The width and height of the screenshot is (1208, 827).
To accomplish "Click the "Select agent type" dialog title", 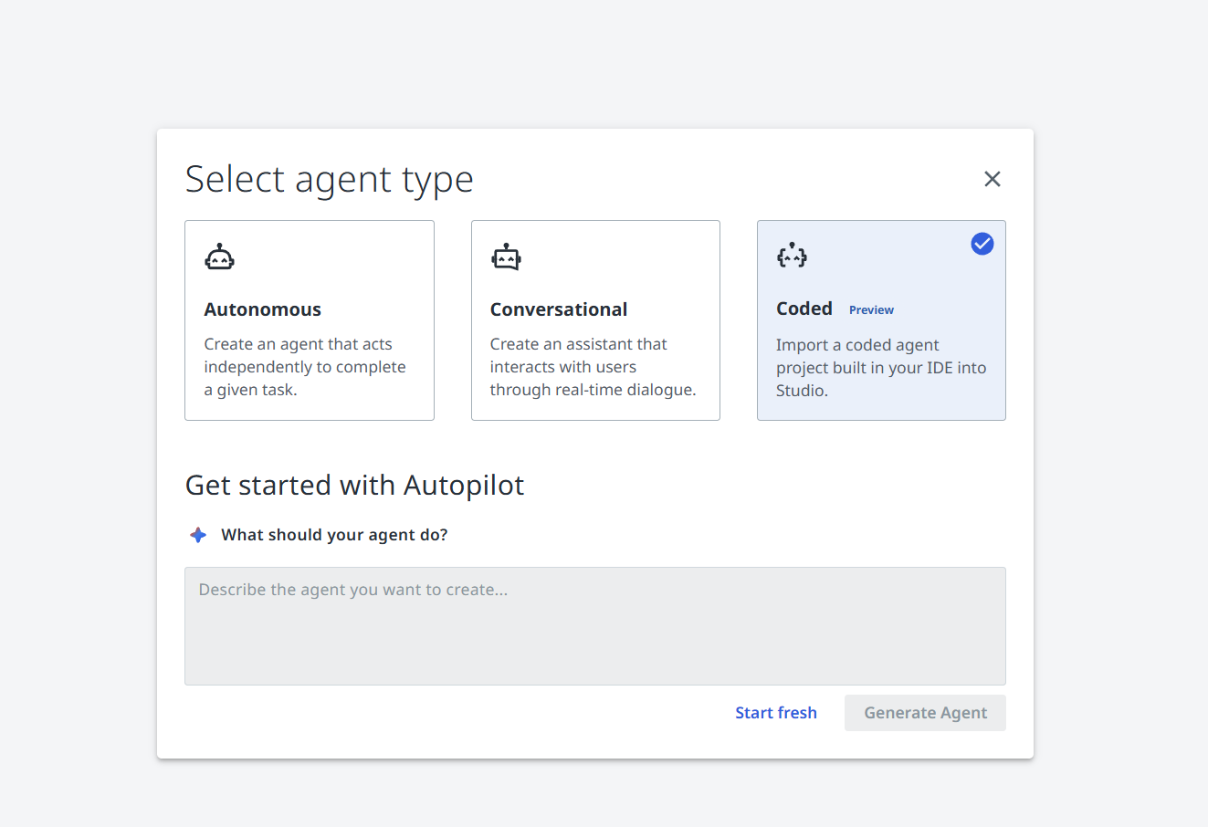I will click(330, 179).
